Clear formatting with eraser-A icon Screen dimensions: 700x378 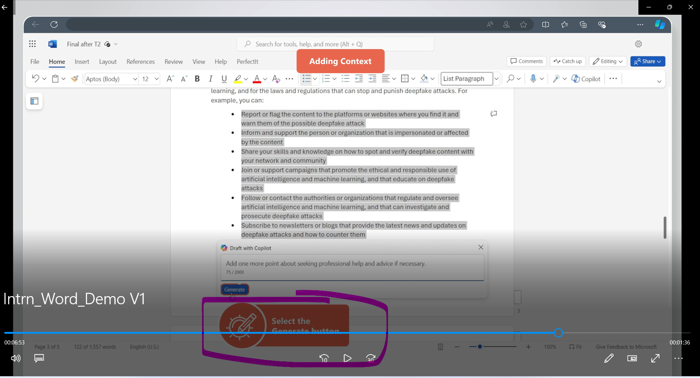click(276, 79)
